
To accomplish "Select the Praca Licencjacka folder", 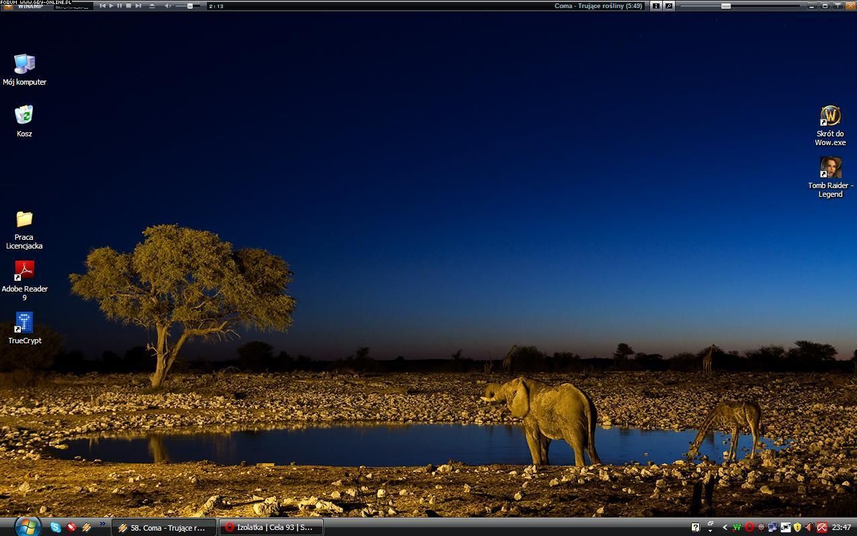I will coord(24,220).
